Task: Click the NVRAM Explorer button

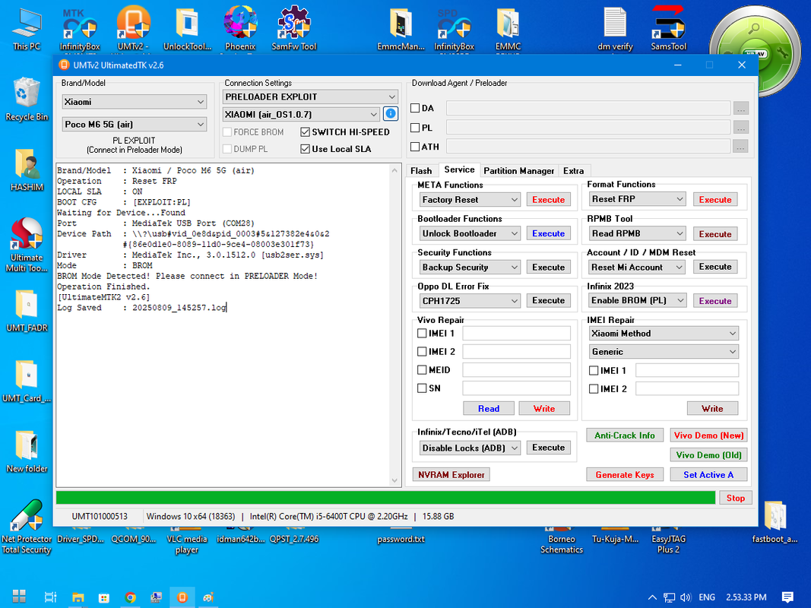Action: point(451,474)
